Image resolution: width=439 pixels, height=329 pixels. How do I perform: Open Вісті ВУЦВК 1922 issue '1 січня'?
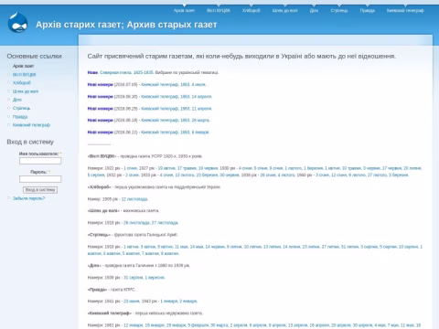pos(130,168)
